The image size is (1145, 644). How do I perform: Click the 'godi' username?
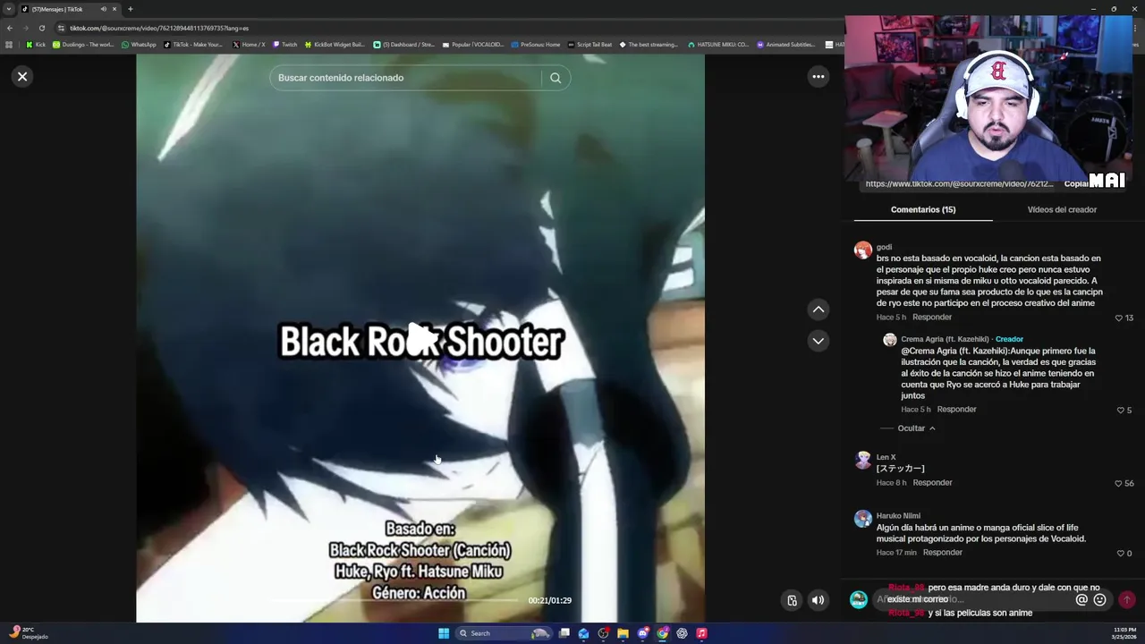coord(884,247)
